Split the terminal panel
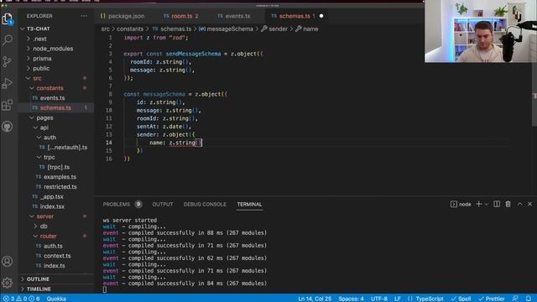The height and width of the screenshot is (302, 537). pos(497,204)
